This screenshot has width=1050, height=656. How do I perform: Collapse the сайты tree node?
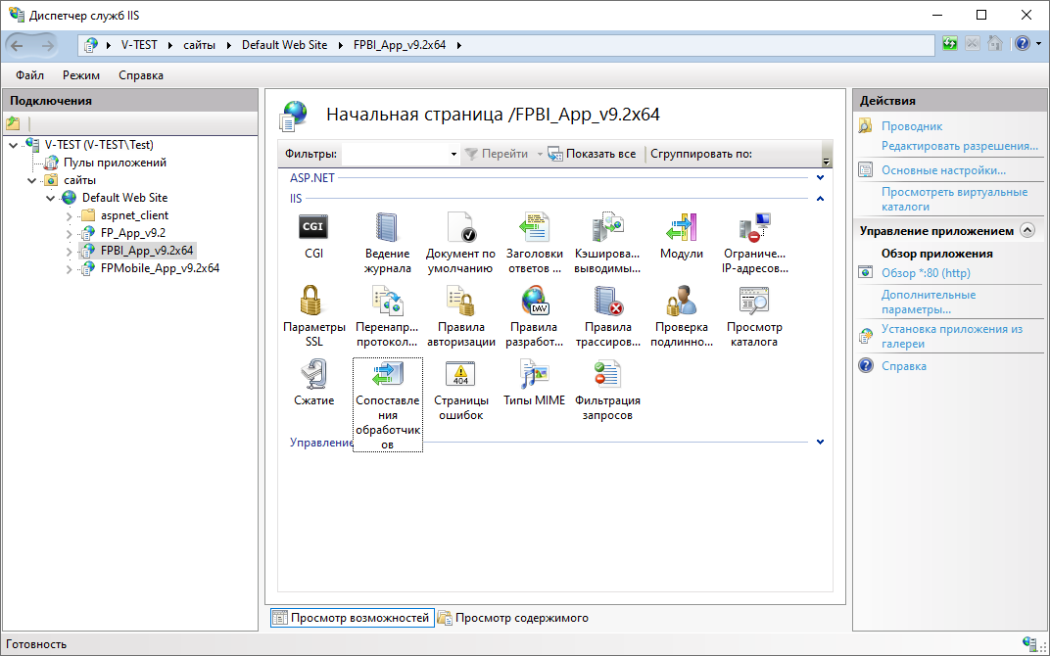[31, 181]
